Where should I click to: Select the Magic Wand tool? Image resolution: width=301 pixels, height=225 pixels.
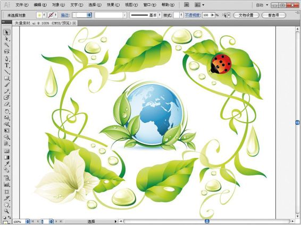[6, 45]
